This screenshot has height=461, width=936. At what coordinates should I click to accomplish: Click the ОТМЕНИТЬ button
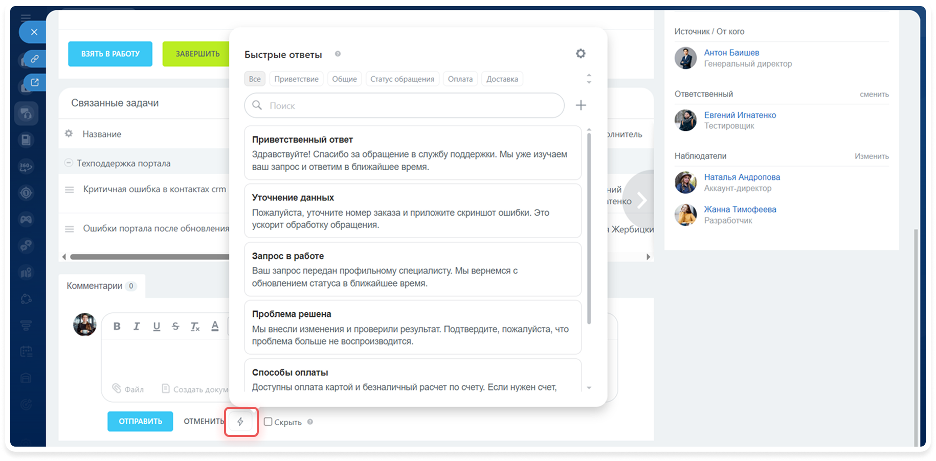tap(204, 421)
